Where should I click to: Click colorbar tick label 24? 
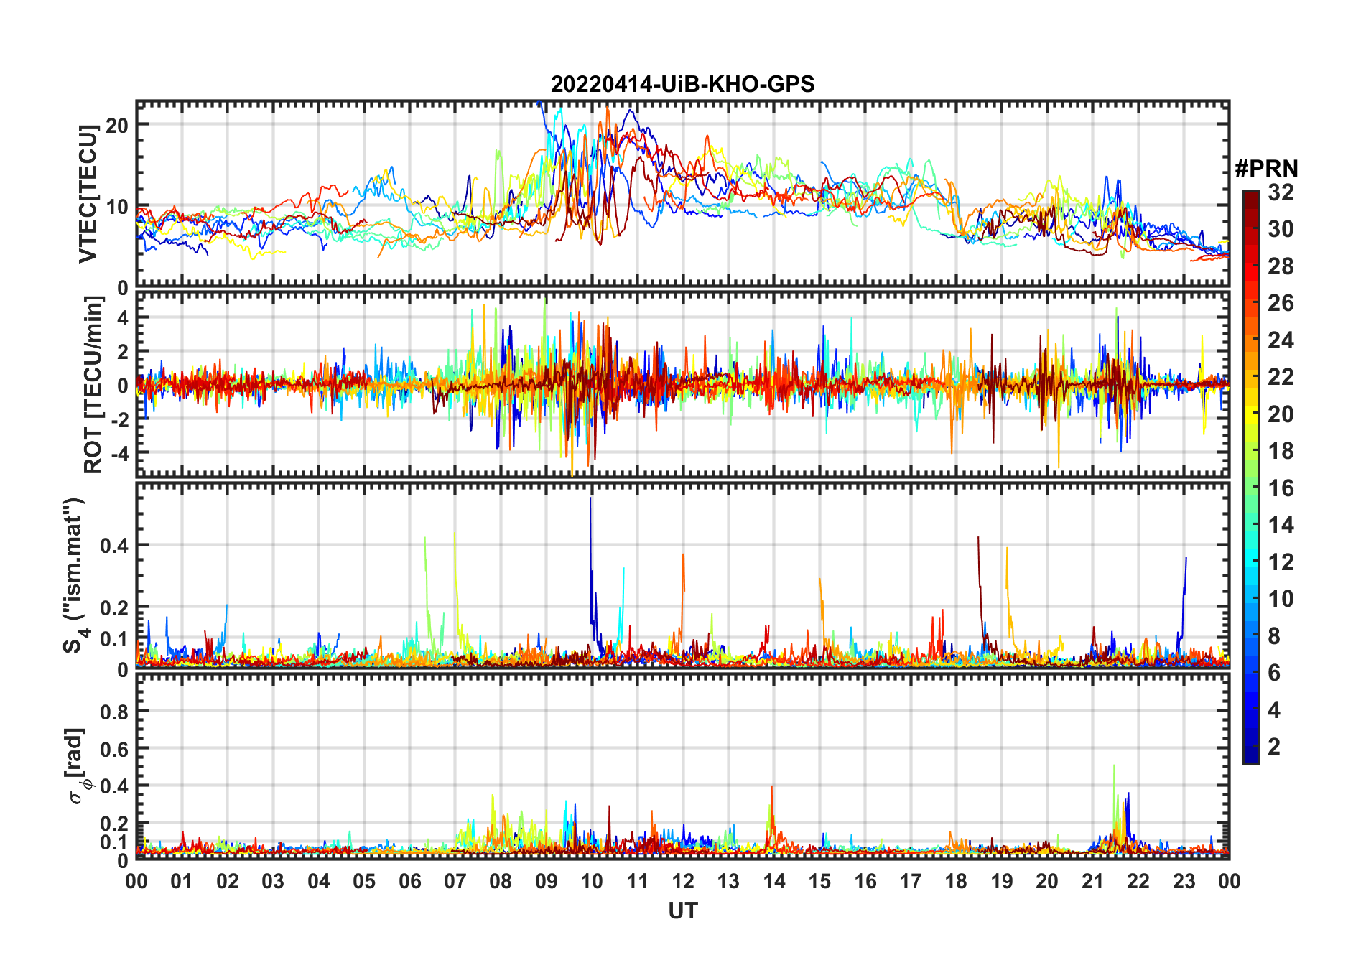(x=1280, y=340)
